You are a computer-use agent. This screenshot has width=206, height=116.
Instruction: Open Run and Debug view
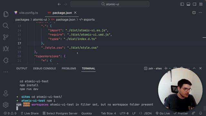pyautogui.click(x=6, y=49)
